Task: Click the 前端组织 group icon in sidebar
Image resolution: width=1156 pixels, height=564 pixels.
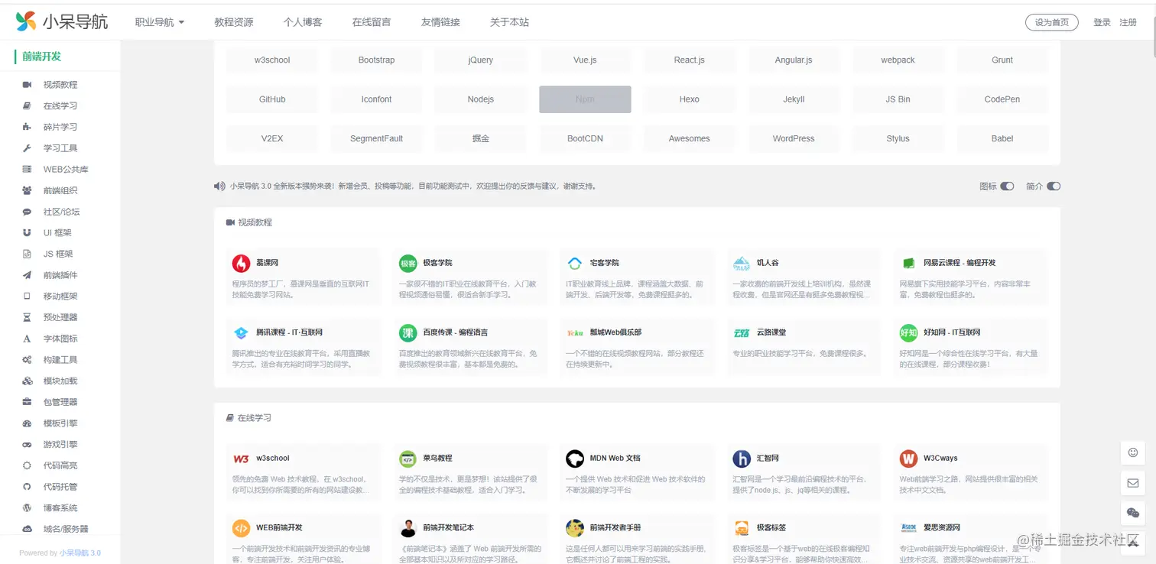Action: click(x=27, y=190)
